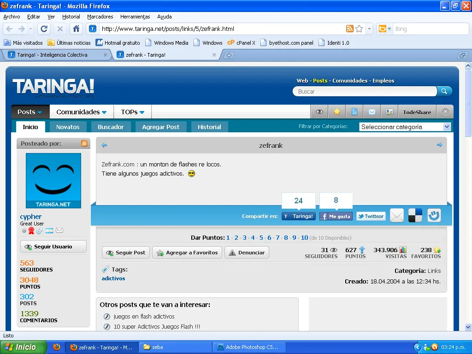The width and height of the screenshot is (472, 354).
Task: Toggle Seguir Usuario follow button
Action: (53, 247)
